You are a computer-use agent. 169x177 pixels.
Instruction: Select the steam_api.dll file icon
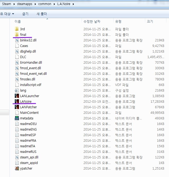click(17, 157)
